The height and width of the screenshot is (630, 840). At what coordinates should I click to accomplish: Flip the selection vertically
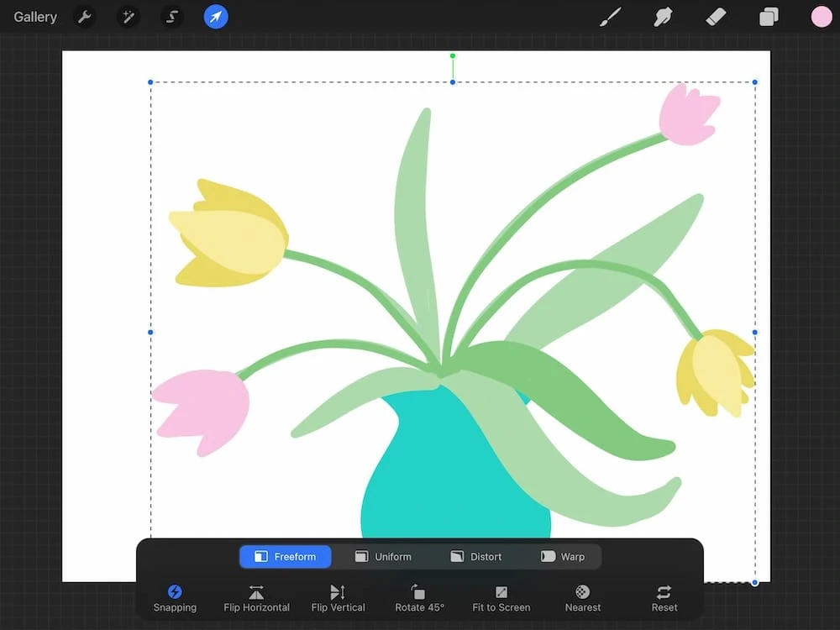338,598
